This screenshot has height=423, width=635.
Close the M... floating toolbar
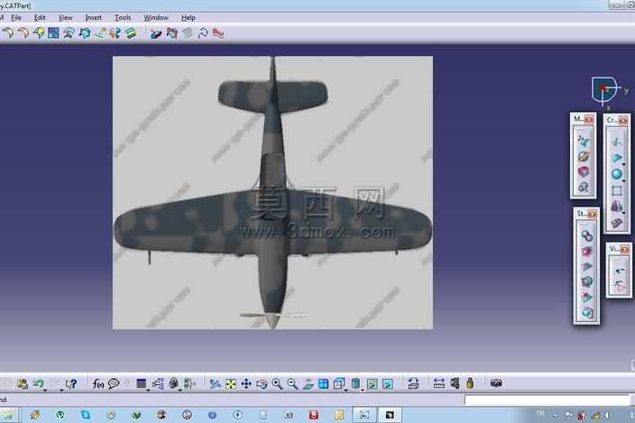coord(589,119)
